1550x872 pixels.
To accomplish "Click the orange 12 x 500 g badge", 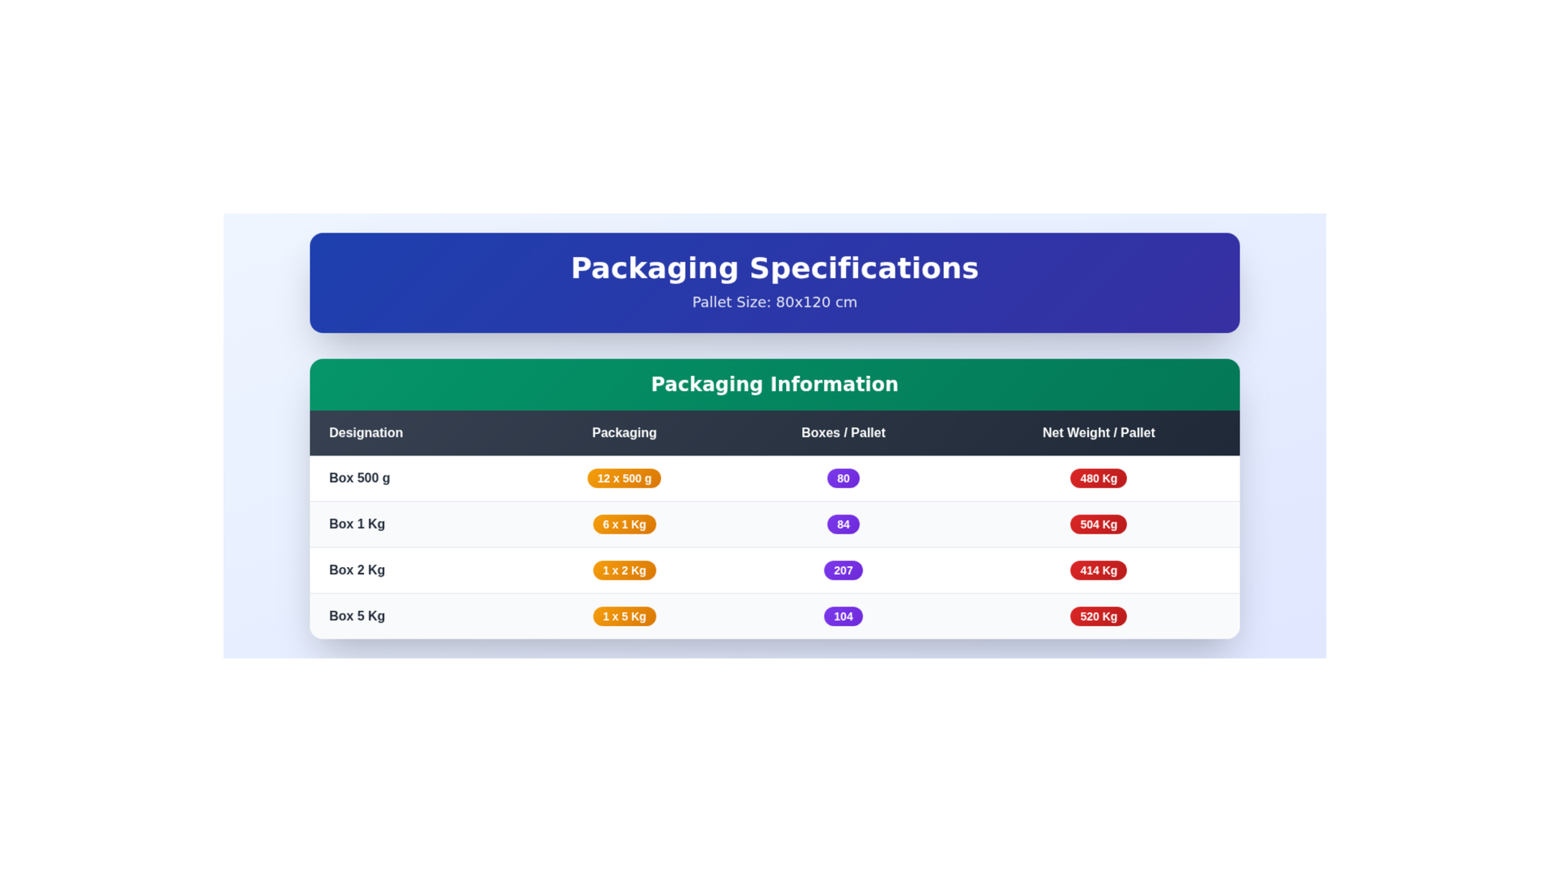I will click(x=624, y=479).
